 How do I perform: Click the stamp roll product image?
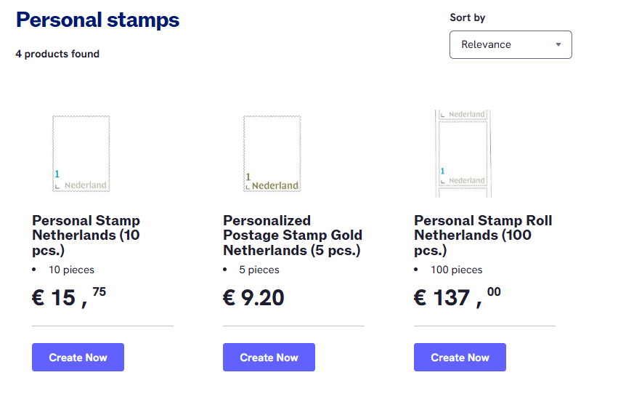(463, 153)
